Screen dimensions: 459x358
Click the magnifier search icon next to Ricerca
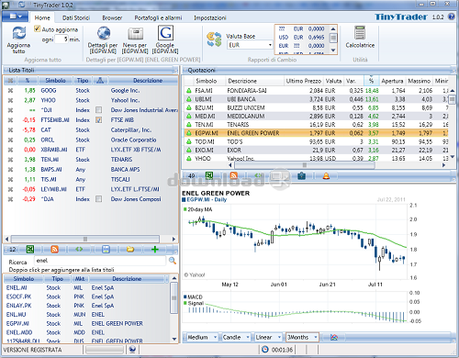pyautogui.click(x=173, y=261)
